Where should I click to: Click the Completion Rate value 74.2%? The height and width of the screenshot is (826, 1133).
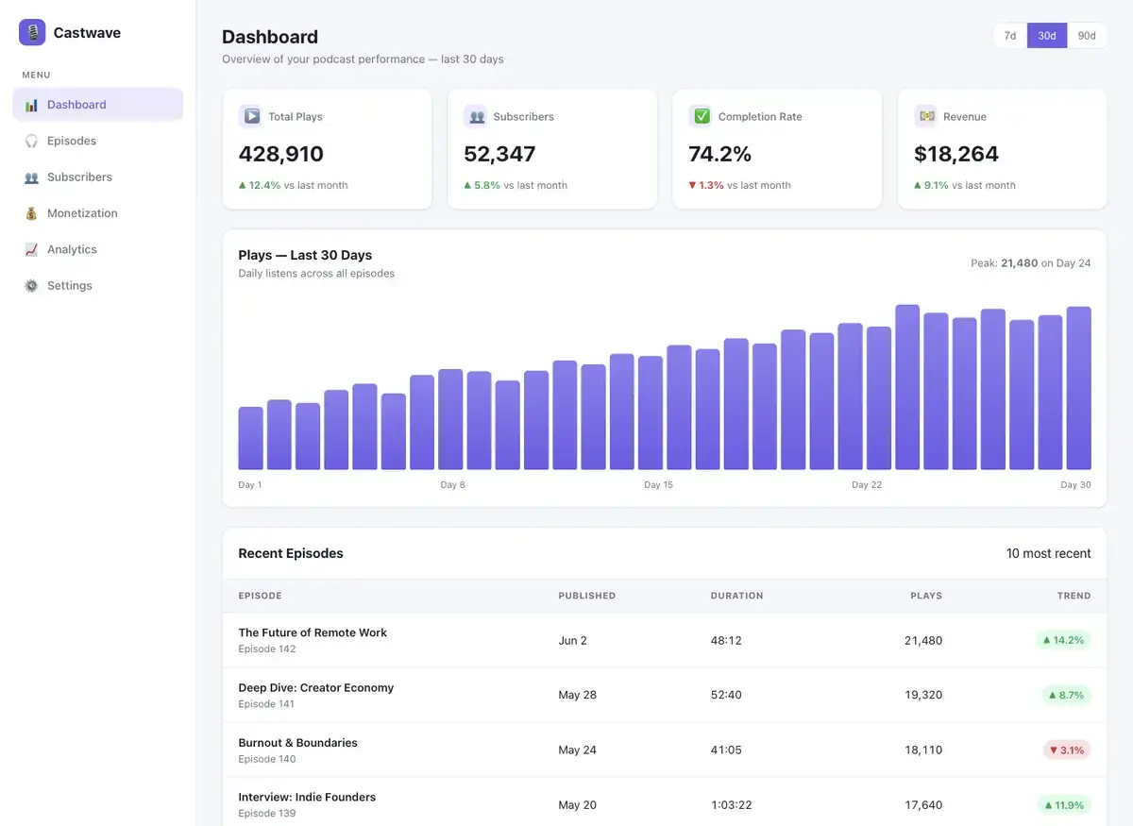[719, 154]
